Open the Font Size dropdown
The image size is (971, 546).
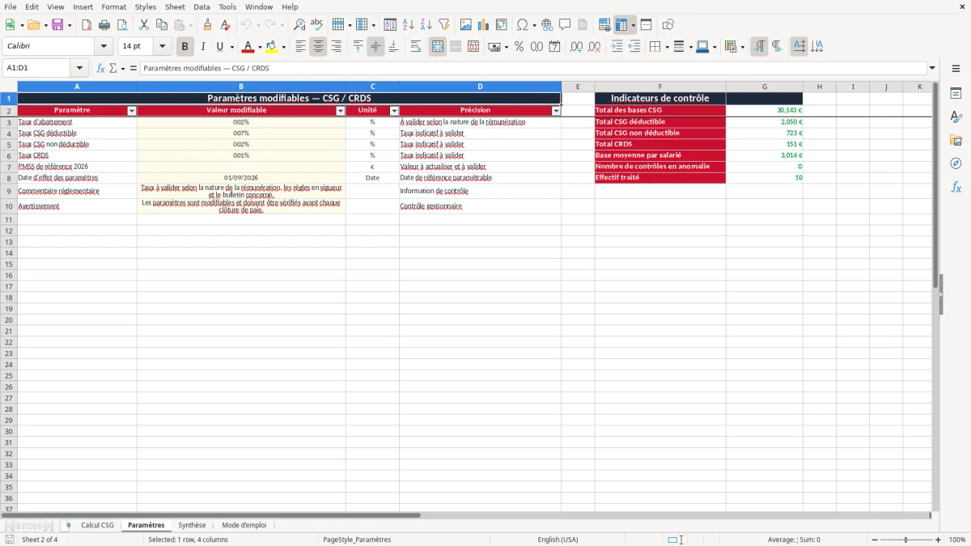click(x=162, y=47)
